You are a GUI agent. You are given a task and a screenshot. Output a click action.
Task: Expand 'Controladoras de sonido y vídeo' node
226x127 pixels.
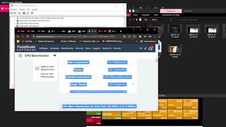coord(14,18)
